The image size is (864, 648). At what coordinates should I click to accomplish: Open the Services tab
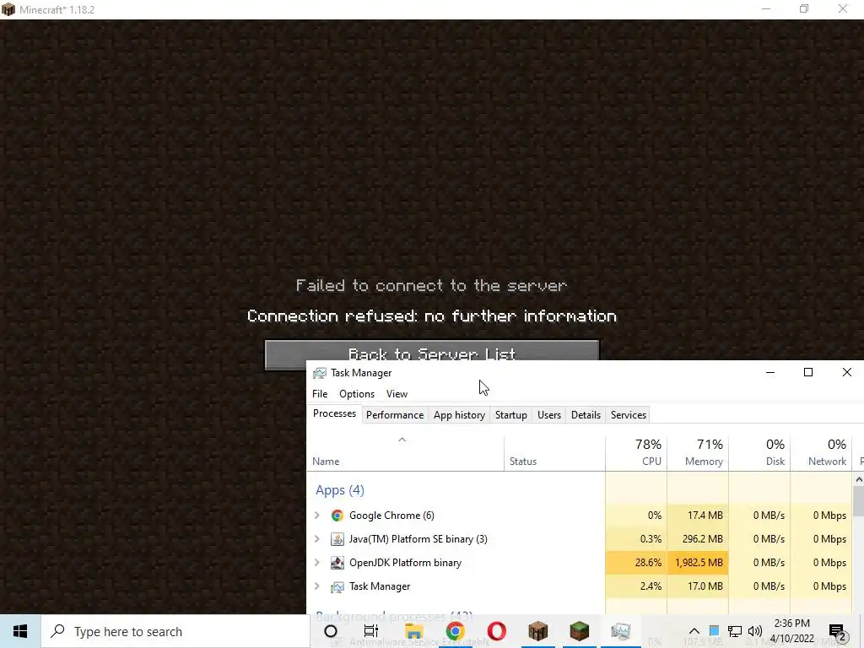tap(628, 415)
